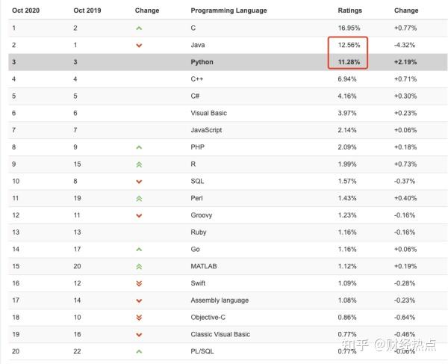The height and width of the screenshot is (364, 448).
Task: Click the double red arrow for Objective-C
Action: [139, 318]
